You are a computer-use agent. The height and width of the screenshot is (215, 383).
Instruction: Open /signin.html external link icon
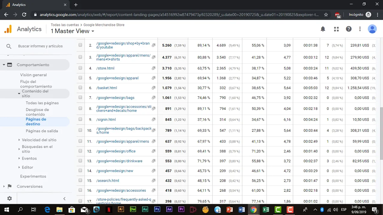tap(153, 119)
